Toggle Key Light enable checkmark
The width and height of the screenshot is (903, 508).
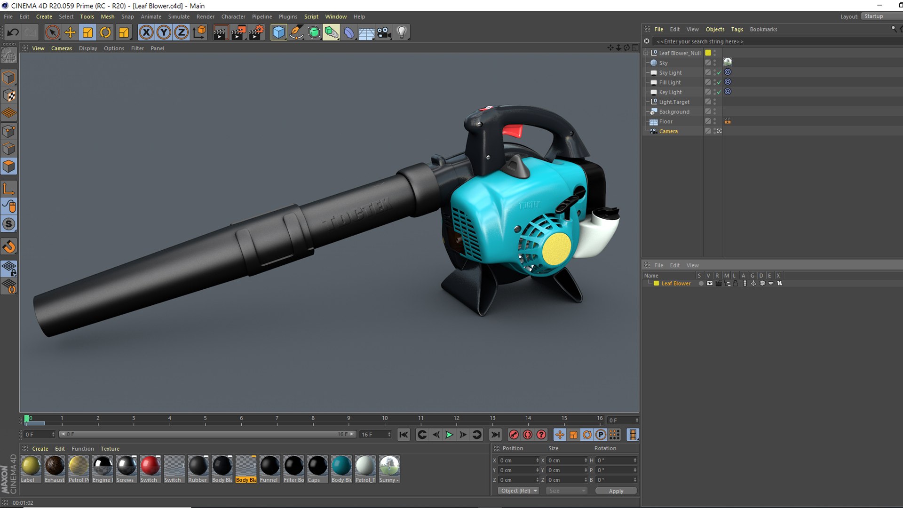coord(719,92)
